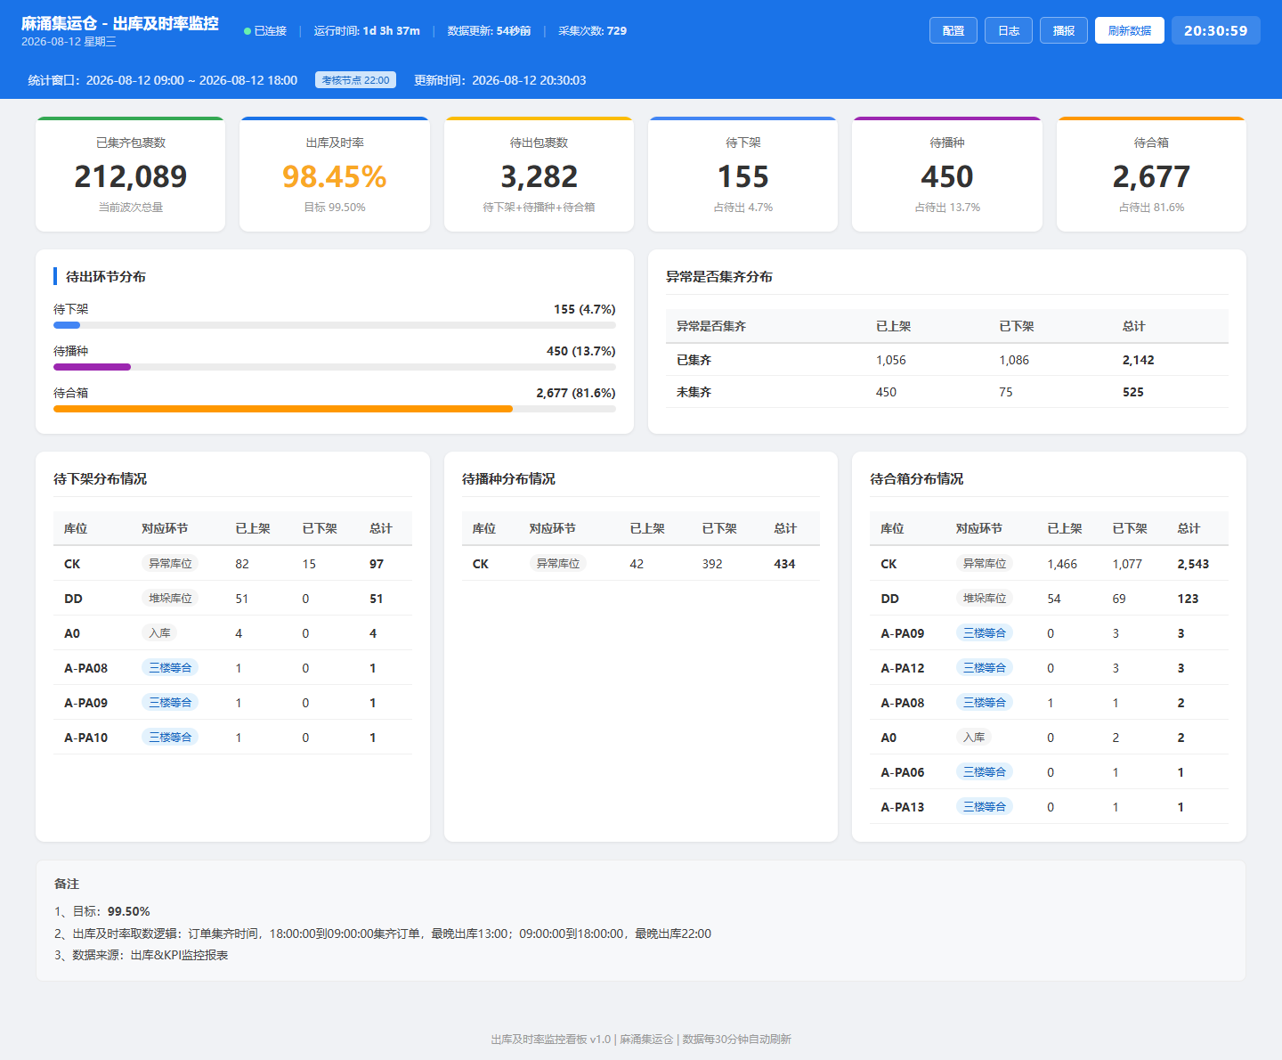This screenshot has width=1282, height=1060.
Task: Click the 配置 button in header
Action: tap(953, 30)
